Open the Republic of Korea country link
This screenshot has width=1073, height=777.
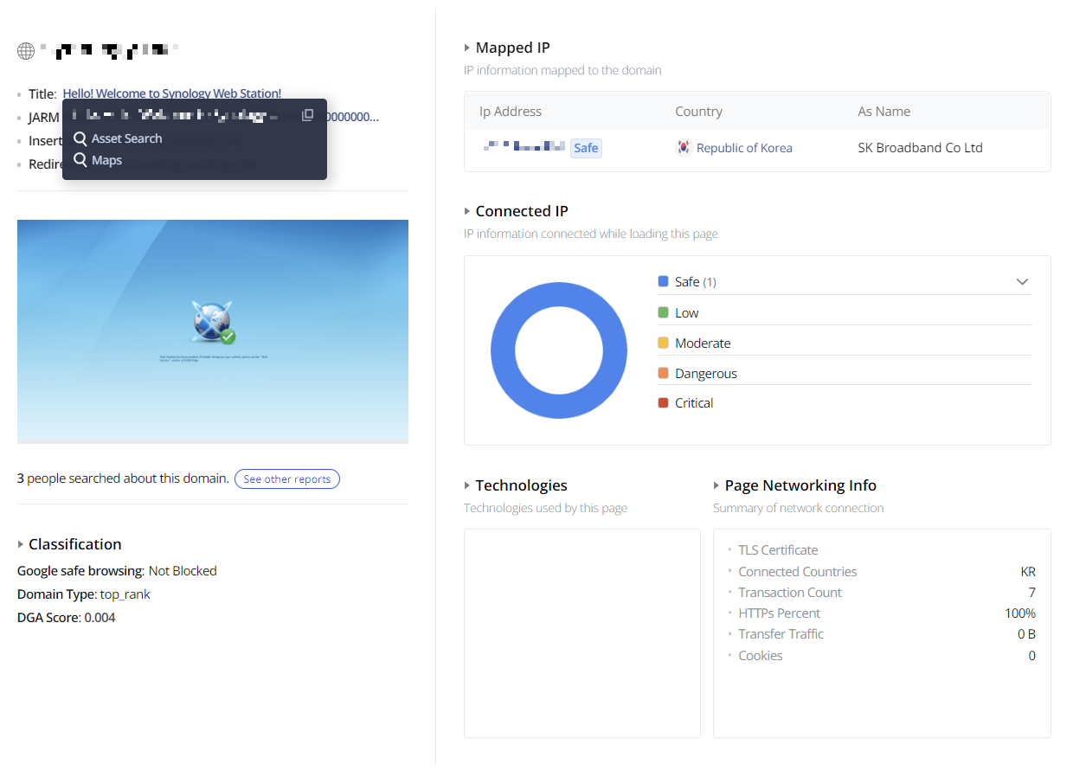coord(744,148)
